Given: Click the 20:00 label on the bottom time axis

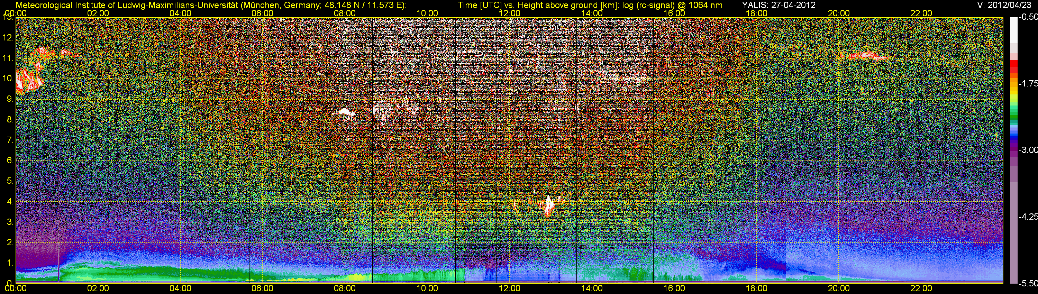Looking at the screenshot, I should coord(839,288).
